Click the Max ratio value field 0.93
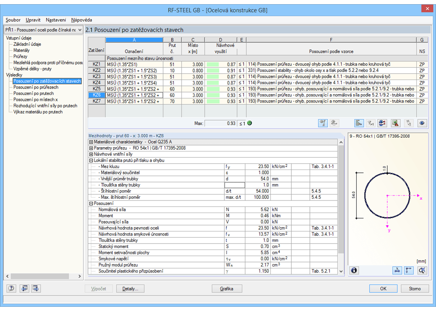This screenshot has height=311, width=436. 221,123
